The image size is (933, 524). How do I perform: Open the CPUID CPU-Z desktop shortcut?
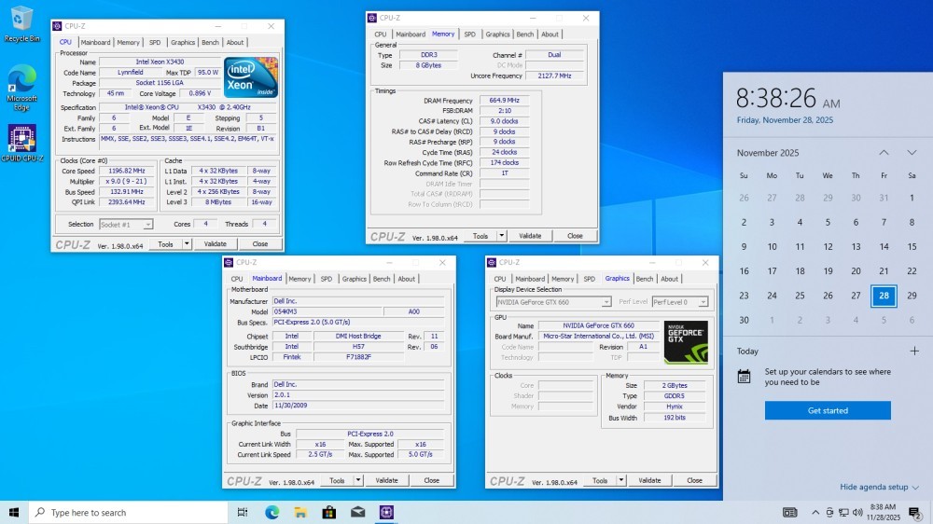tap(22, 143)
